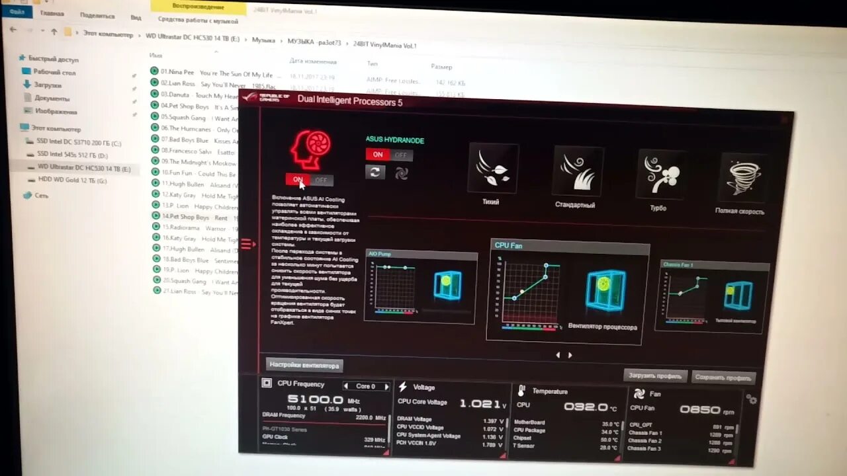Open Главная tab in Explorer window
This screenshot has height=476, width=847.
pyautogui.click(x=52, y=13)
